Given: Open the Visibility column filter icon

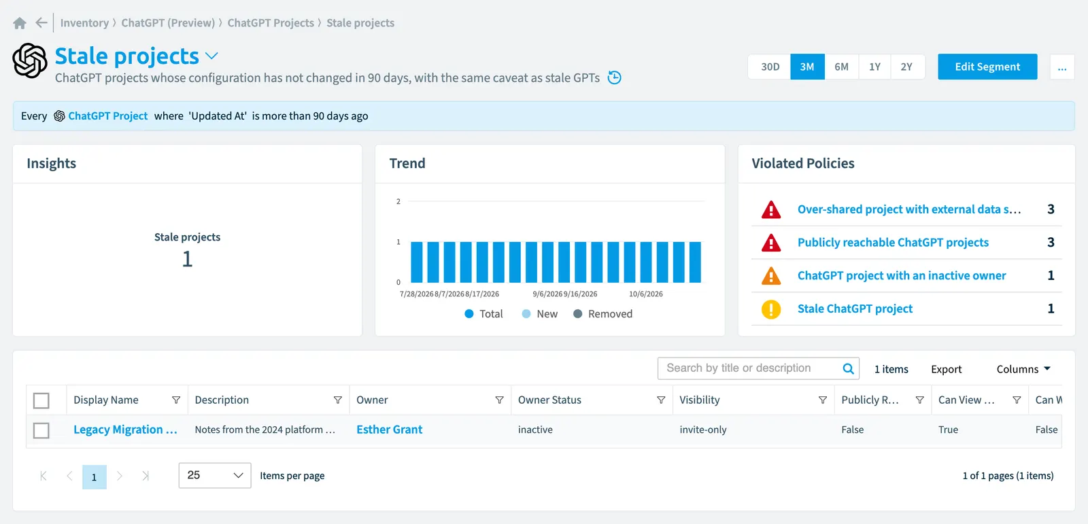Looking at the screenshot, I should [x=823, y=400].
